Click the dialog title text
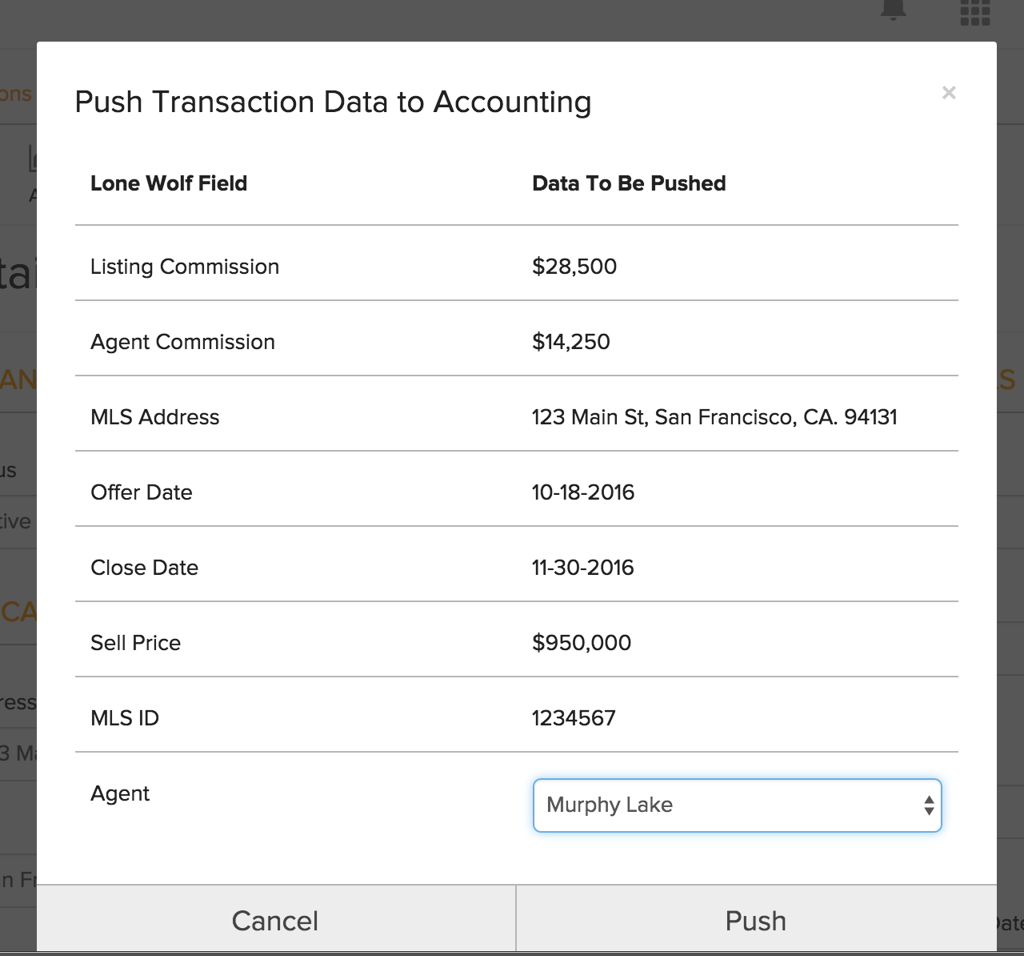Screen dimensions: 1024x956 click(333, 102)
